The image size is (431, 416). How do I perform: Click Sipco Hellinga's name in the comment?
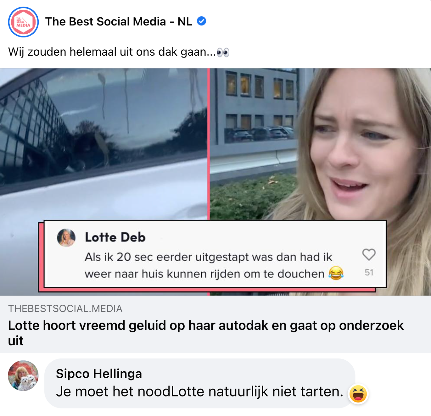(x=99, y=374)
